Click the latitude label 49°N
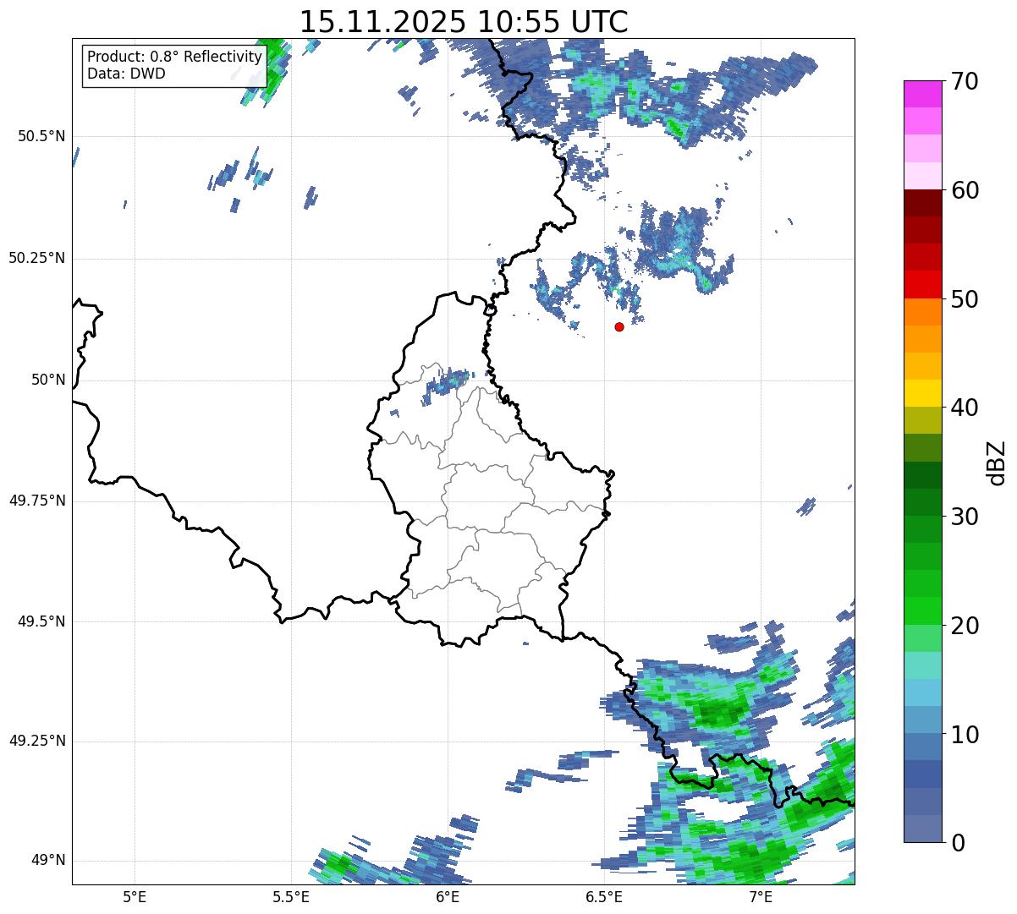 pyautogui.click(x=48, y=861)
